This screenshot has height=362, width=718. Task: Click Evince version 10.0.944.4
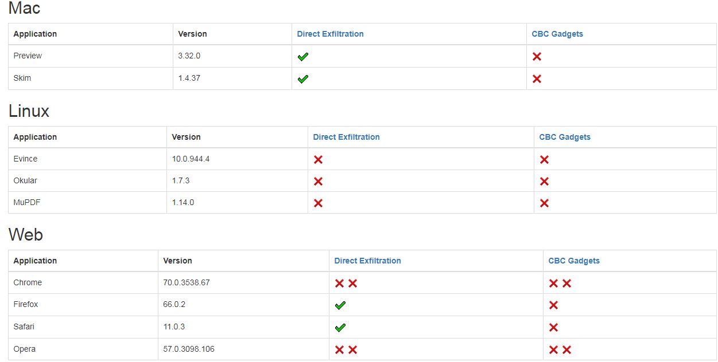coord(191,159)
